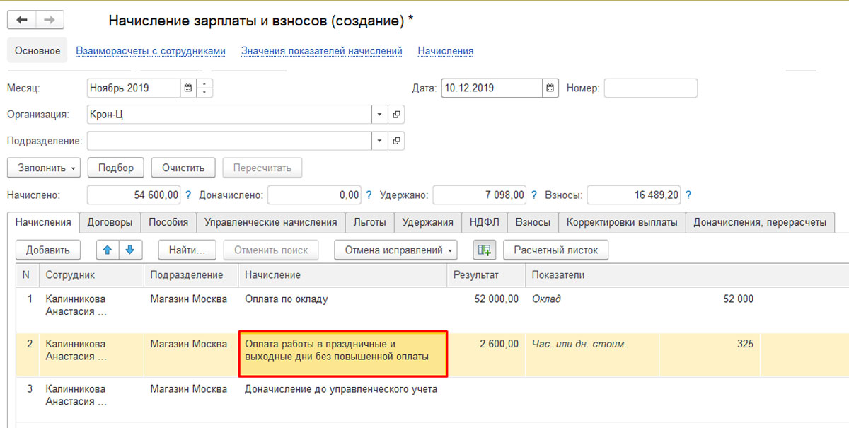Expand the Подразделение dropdown list
Viewport: 849px width, 428px height.
click(x=379, y=141)
